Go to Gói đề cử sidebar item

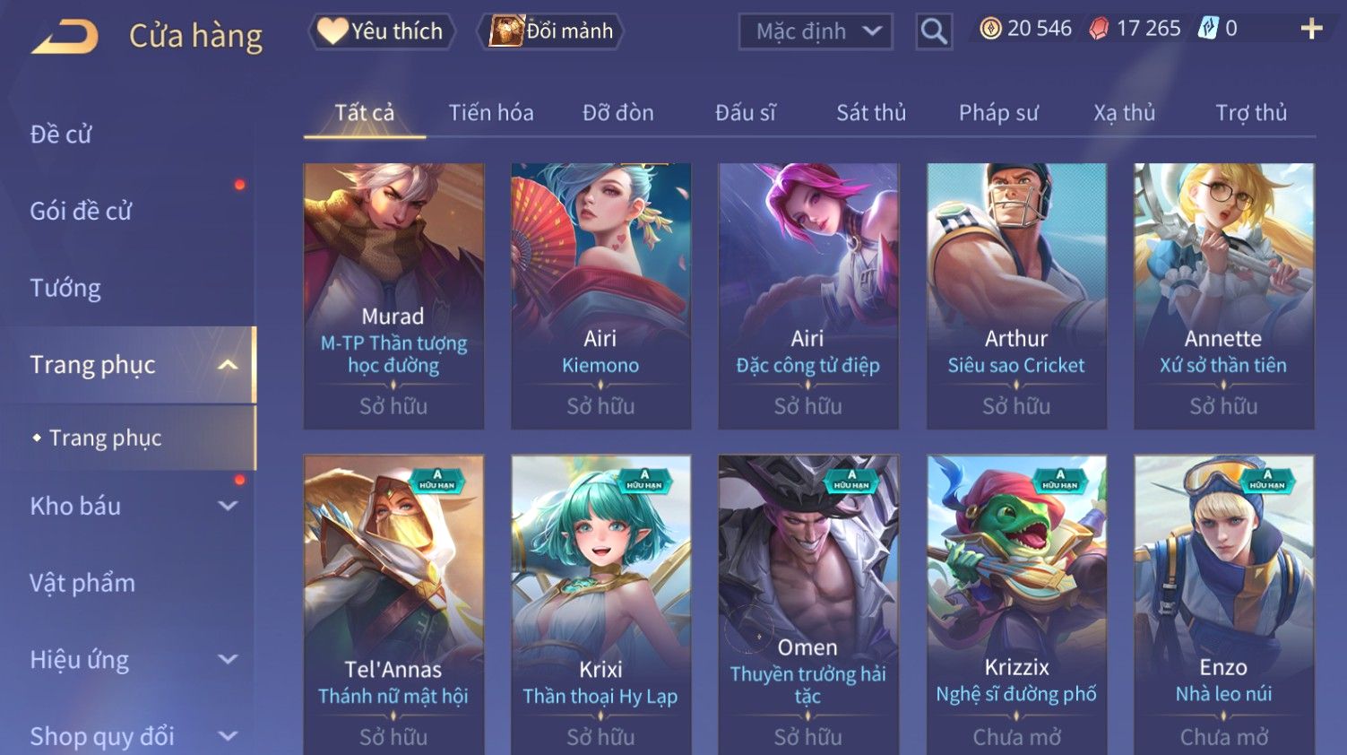point(81,212)
